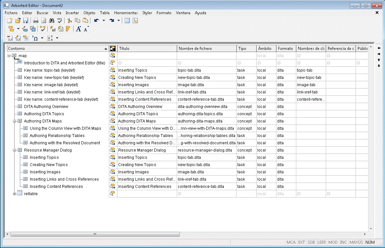Click the overlapping squares toolbar icon
The height and width of the screenshot is (248, 385).
click(33, 29)
